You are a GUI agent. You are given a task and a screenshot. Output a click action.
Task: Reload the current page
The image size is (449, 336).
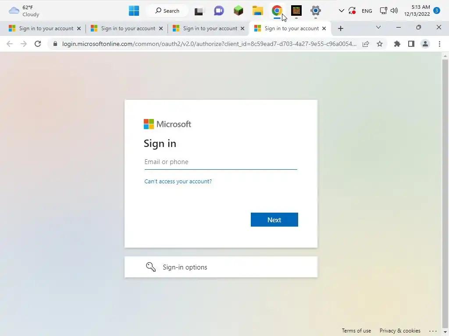click(38, 44)
